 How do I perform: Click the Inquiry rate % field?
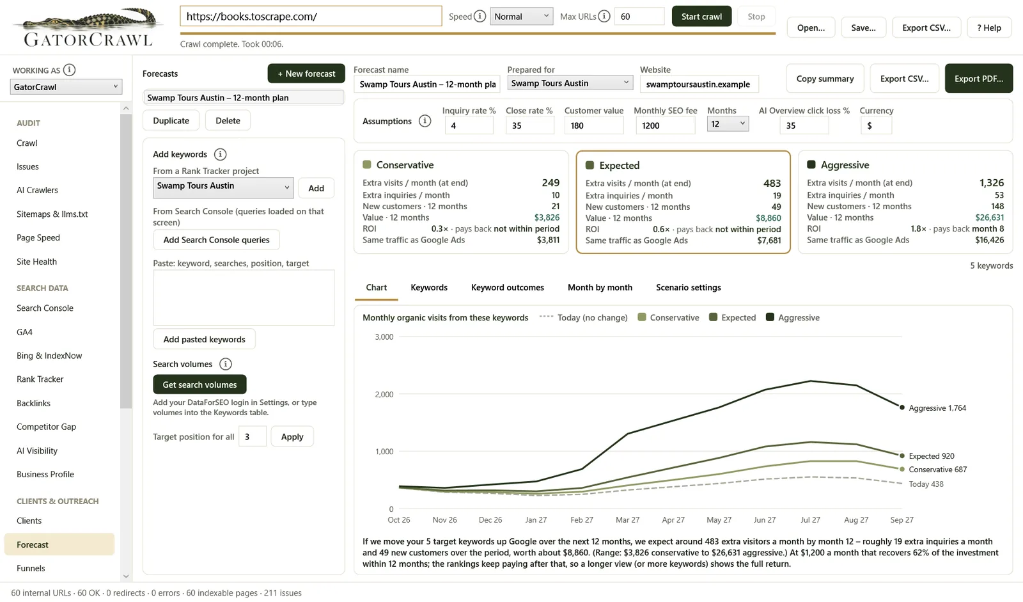pyautogui.click(x=469, y=125)
